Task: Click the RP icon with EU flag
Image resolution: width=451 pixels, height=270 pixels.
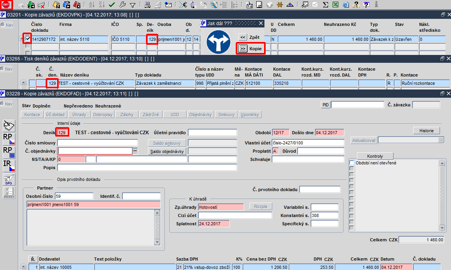Action: [9, 152]
